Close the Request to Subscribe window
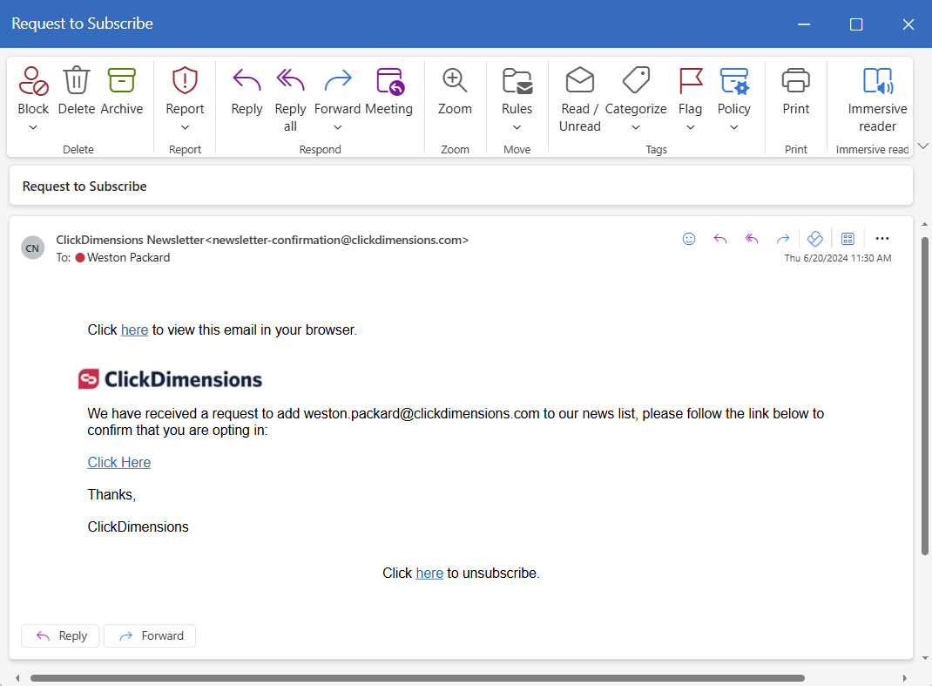 [908, 24]
